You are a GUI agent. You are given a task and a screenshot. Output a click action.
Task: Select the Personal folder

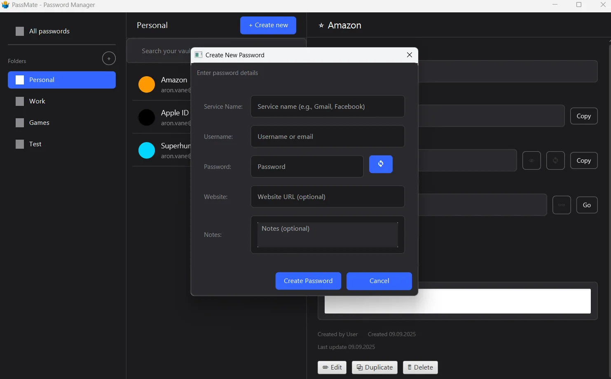coord(62,80)
